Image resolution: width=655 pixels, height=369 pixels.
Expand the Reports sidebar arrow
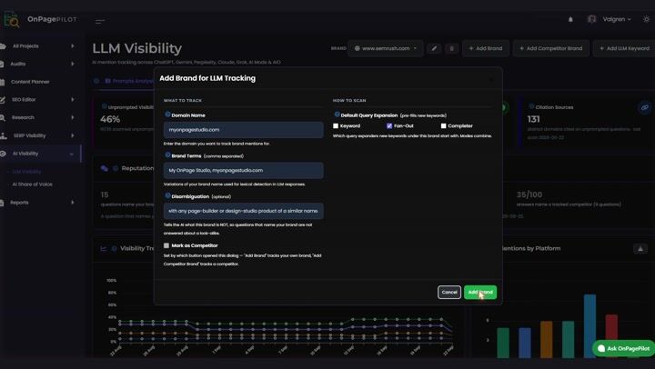(x=73, y=203)
